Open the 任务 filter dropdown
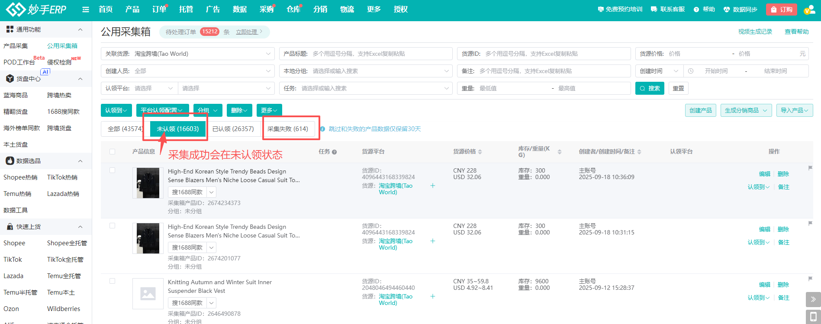This screenshot has width=821, height=324. coord(366,88)
